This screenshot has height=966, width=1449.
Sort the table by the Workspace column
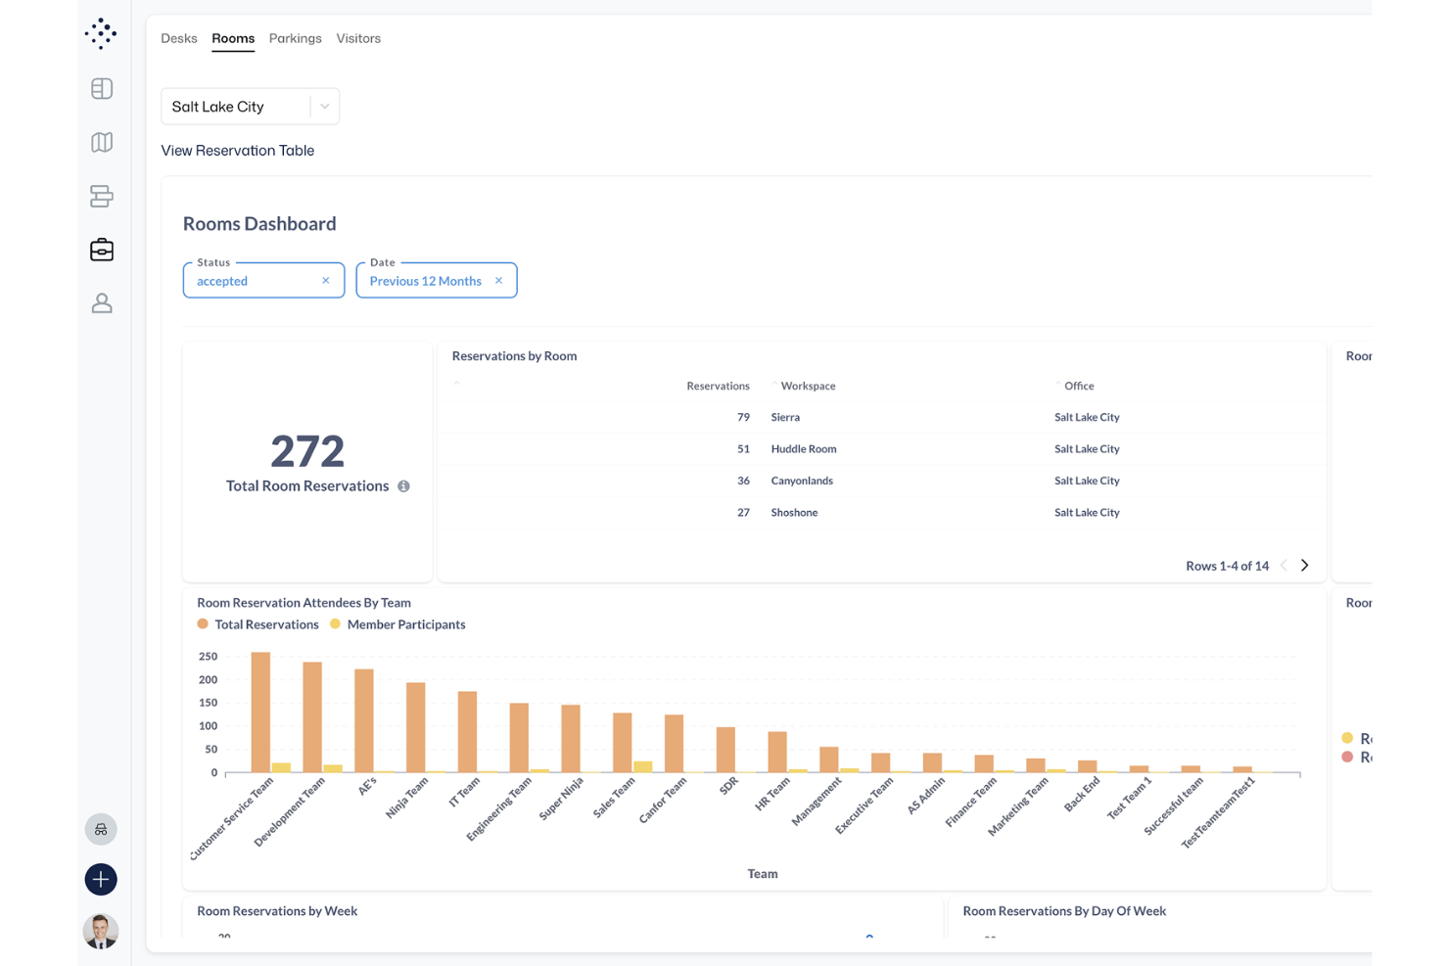pyautogui.click(x=808, y=385)
